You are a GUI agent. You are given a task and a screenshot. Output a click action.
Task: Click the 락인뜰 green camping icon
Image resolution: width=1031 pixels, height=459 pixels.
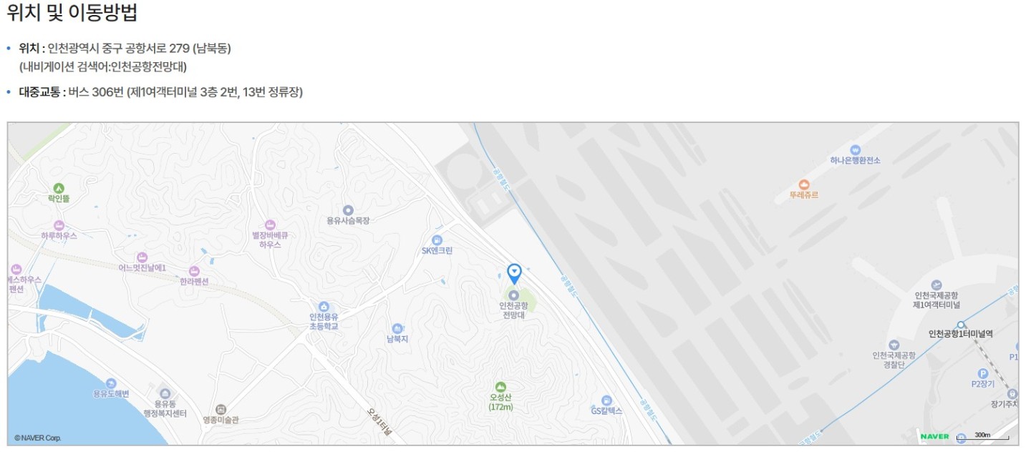click(59, 188)
